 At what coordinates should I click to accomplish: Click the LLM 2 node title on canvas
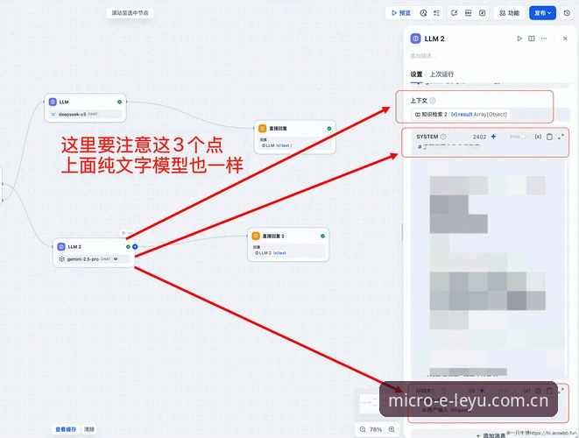(74, 247)
